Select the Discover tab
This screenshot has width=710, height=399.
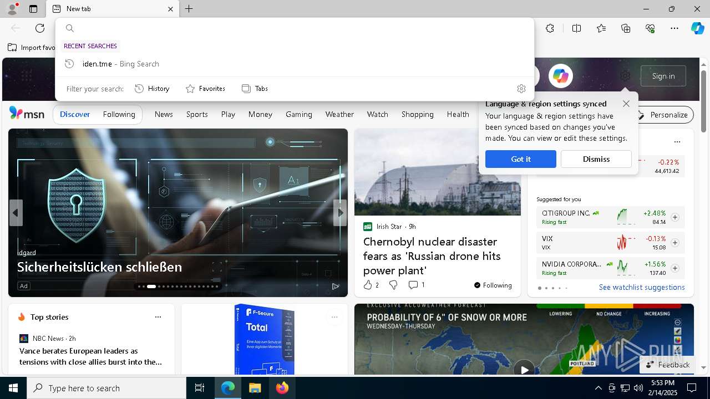(x=75, y=114)
